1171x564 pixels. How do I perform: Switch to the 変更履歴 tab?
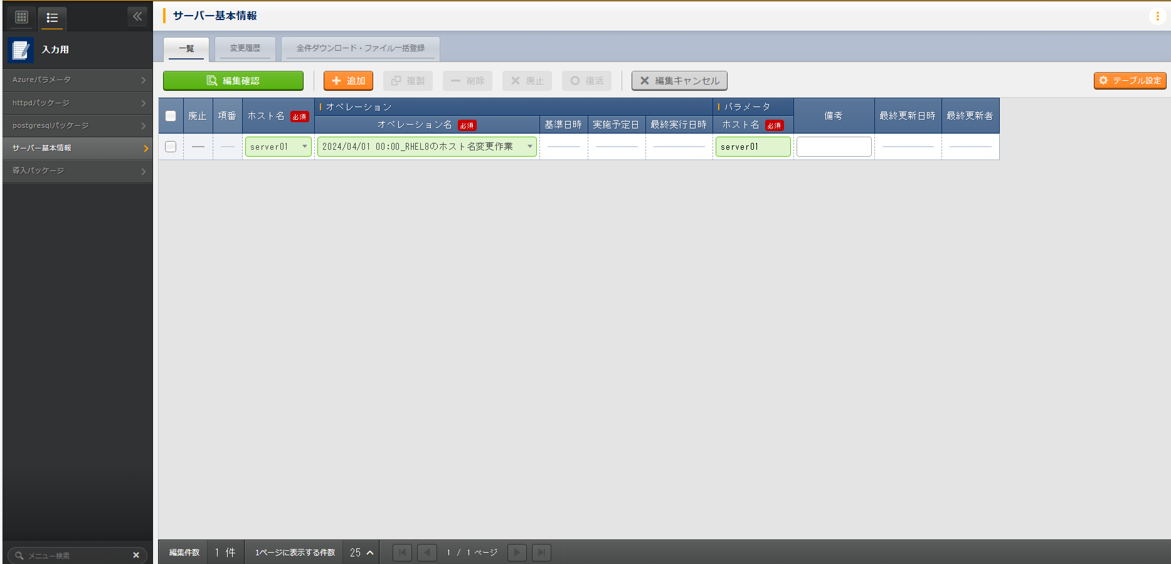tap(245, 48)
